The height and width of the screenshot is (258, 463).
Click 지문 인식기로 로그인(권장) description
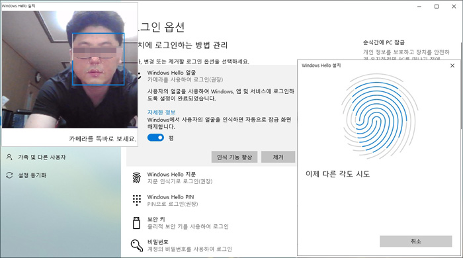[180, 181]
